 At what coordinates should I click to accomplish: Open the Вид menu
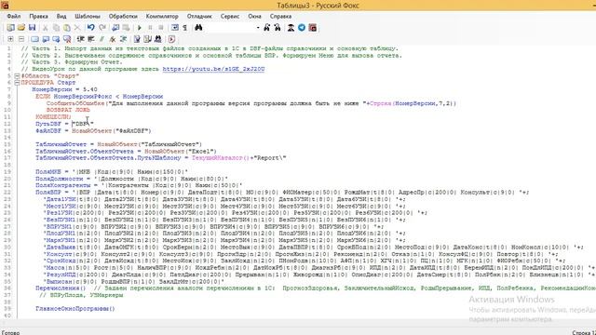point(61,17)
